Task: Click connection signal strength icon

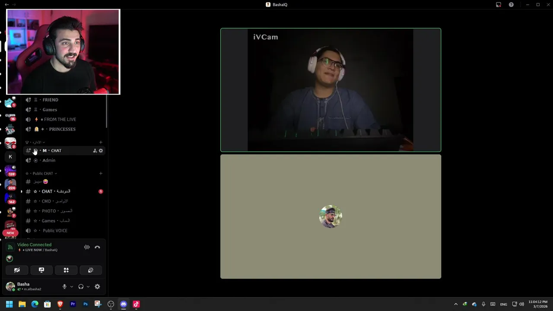Action: point(10,247)
